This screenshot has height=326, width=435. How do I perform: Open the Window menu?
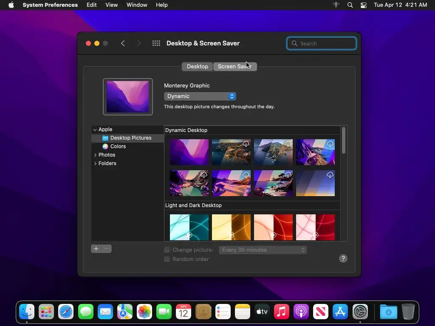pos(137,5)
